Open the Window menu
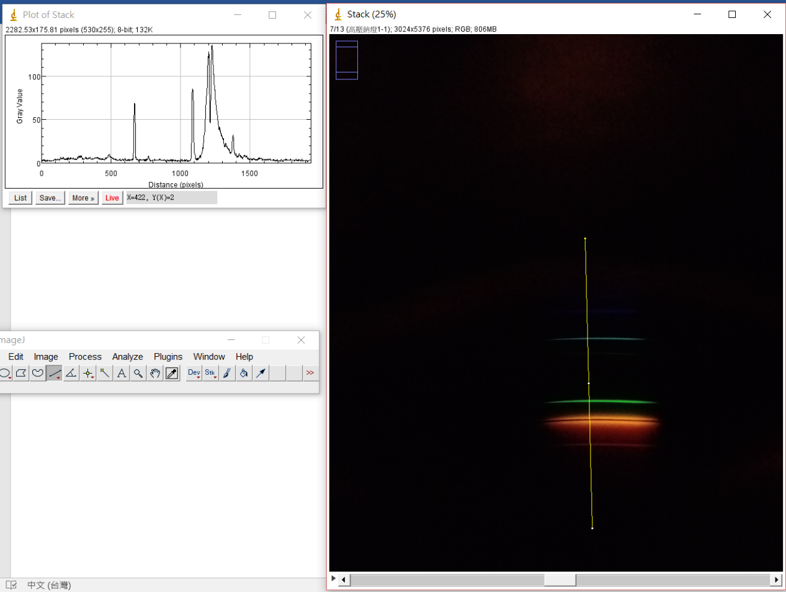The width and height of the screenshot is (786, 592). pos(209,357)
